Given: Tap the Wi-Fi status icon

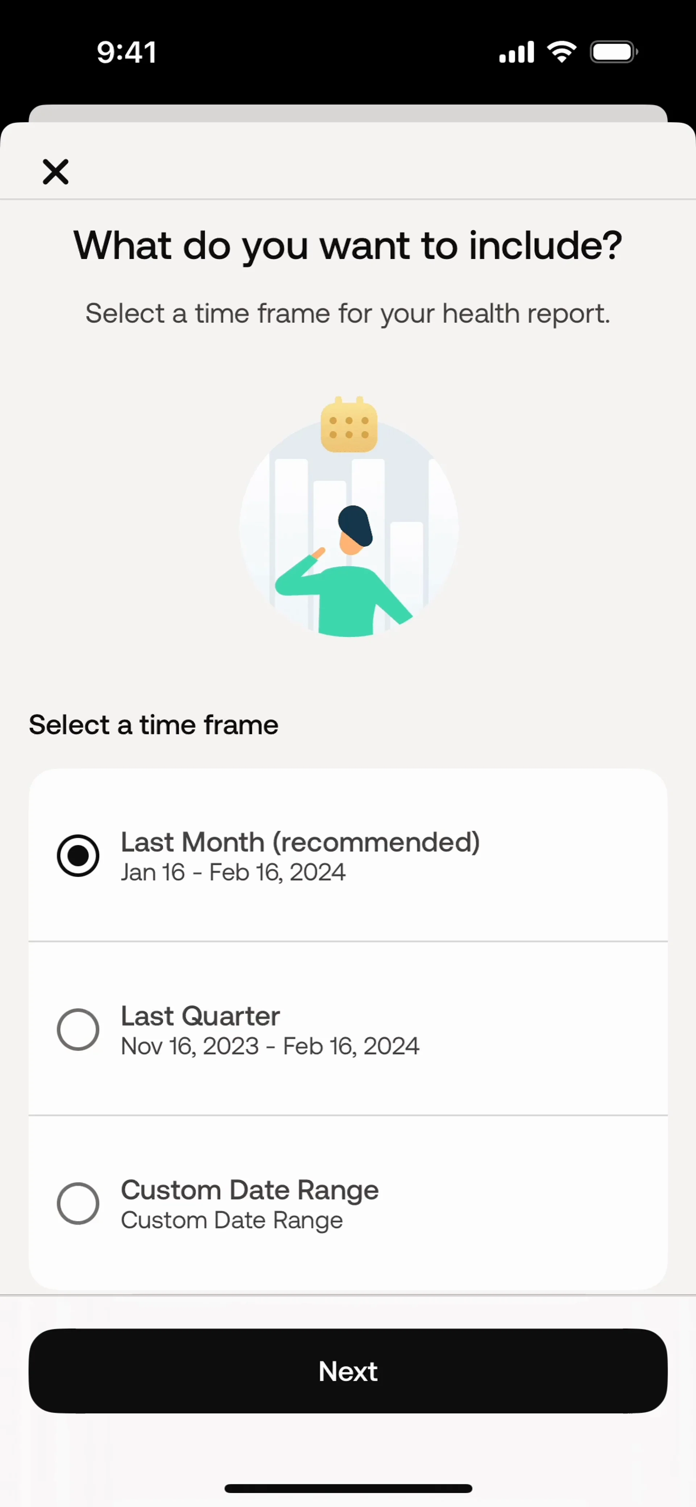Looking at the screenshot, I should point(562,52).
